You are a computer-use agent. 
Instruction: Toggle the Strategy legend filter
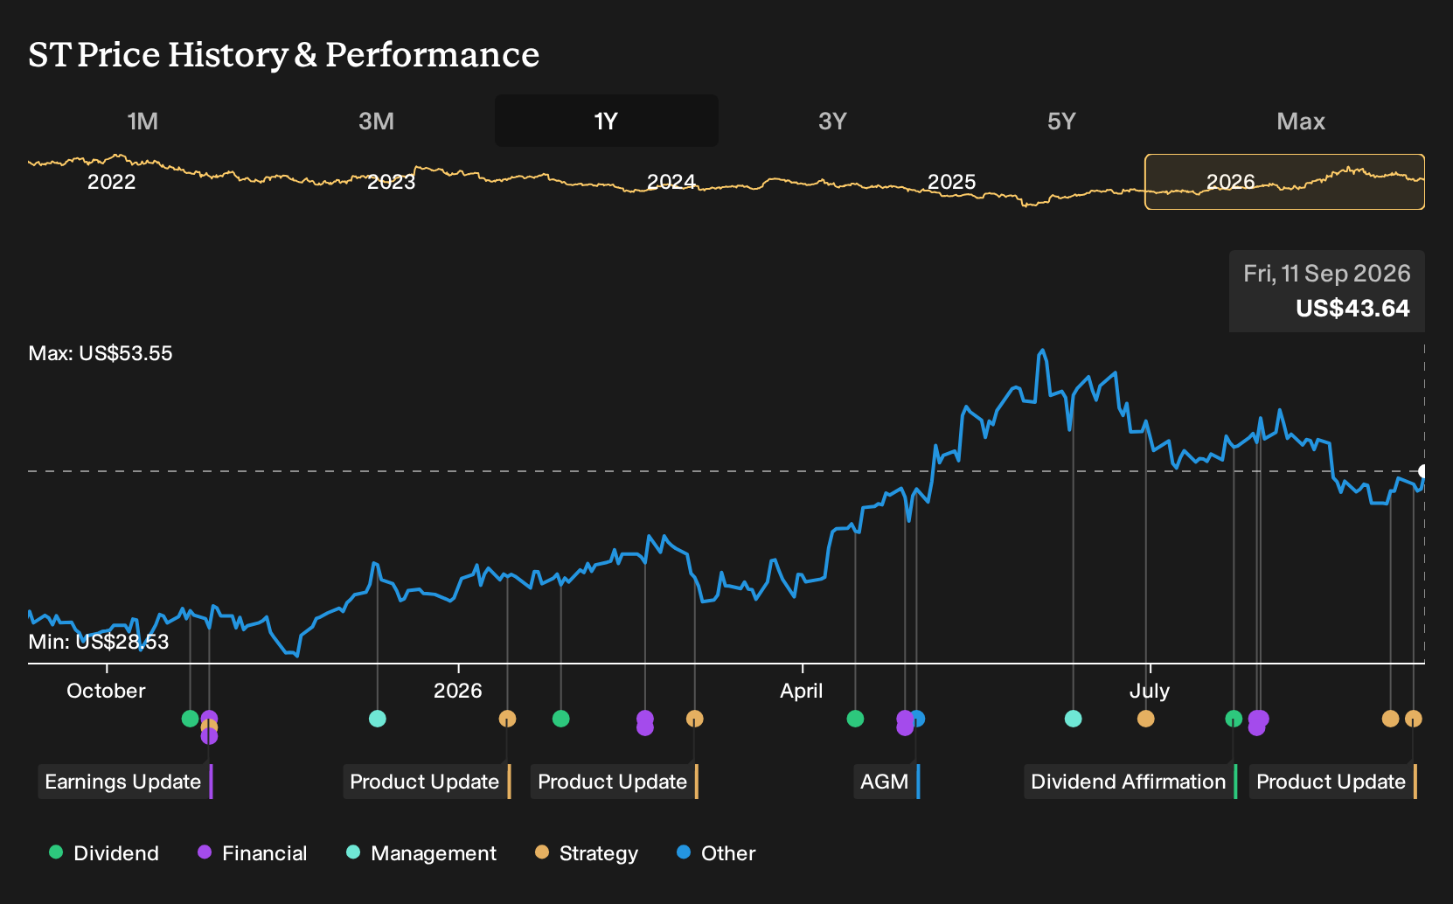click(587, 853)
